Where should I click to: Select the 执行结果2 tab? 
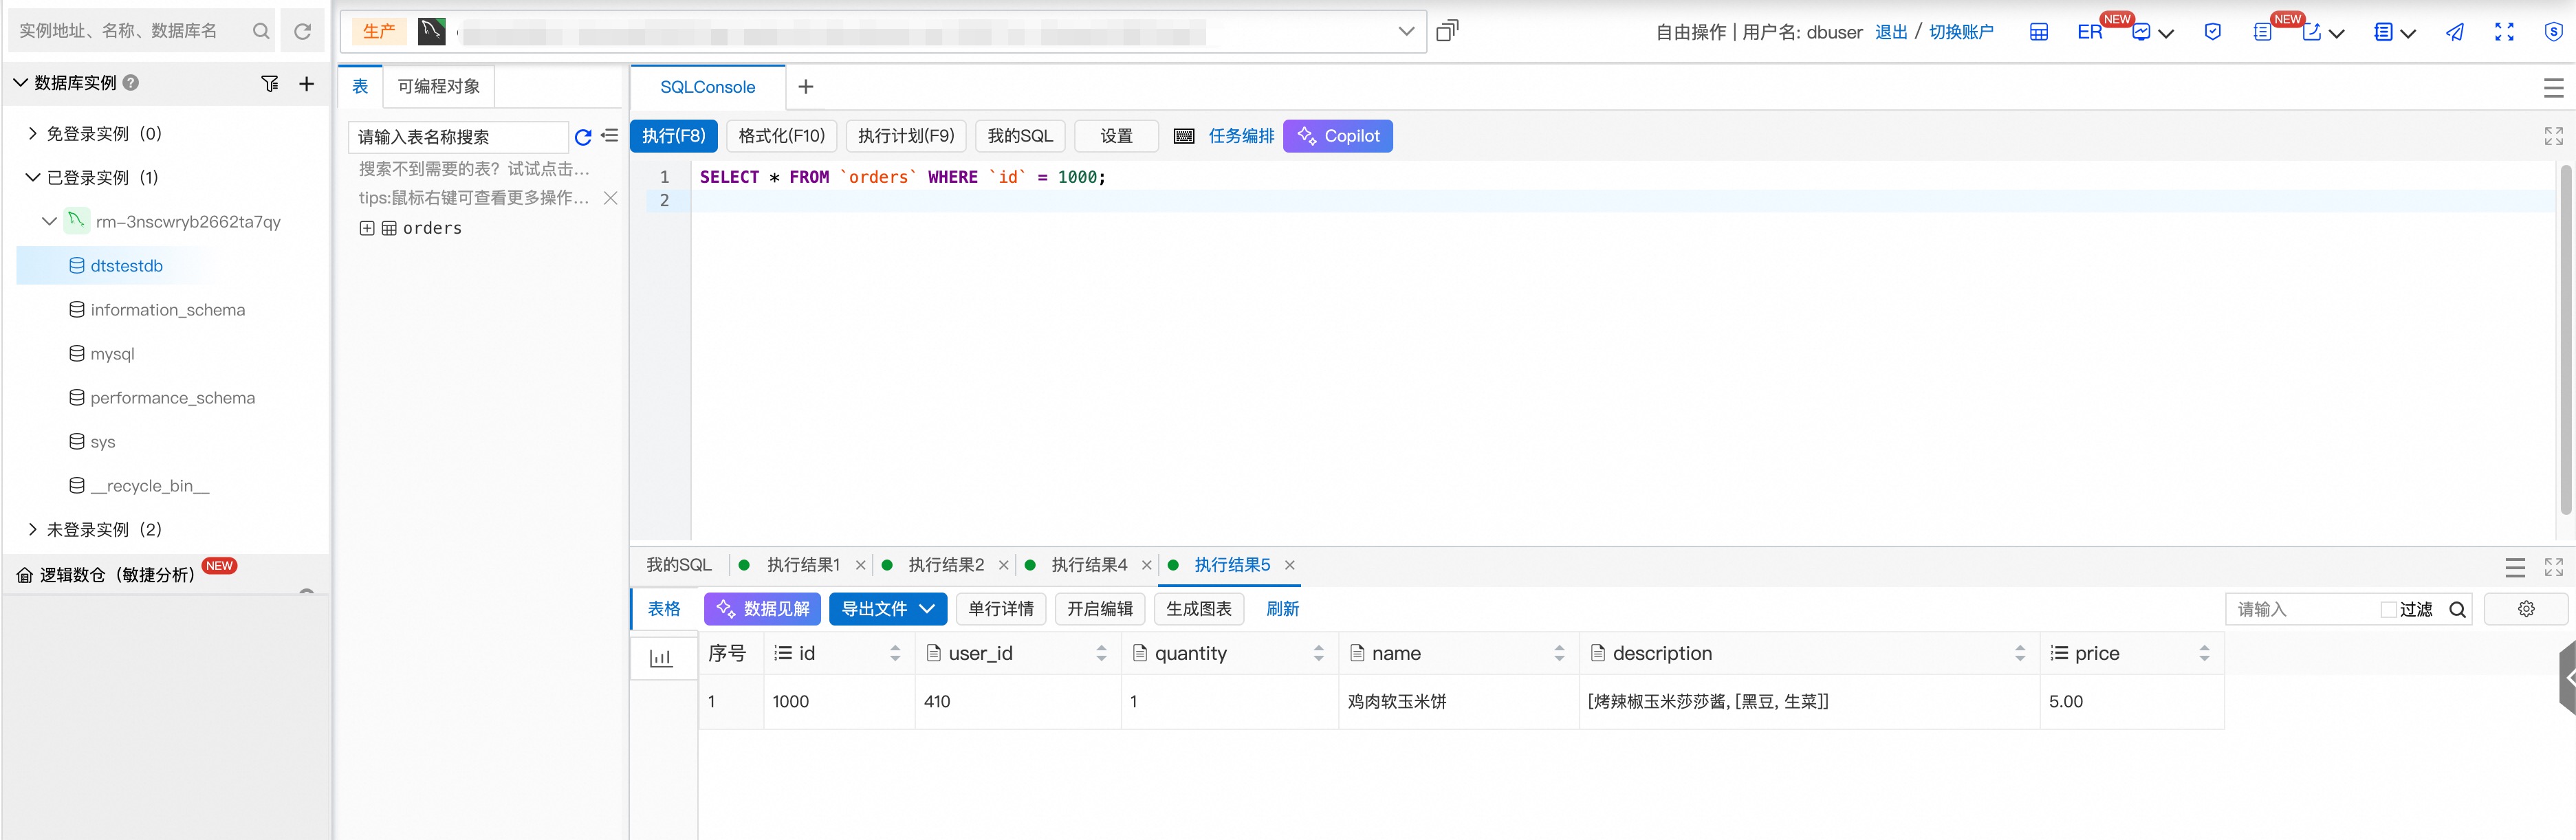tap(945, 565)
